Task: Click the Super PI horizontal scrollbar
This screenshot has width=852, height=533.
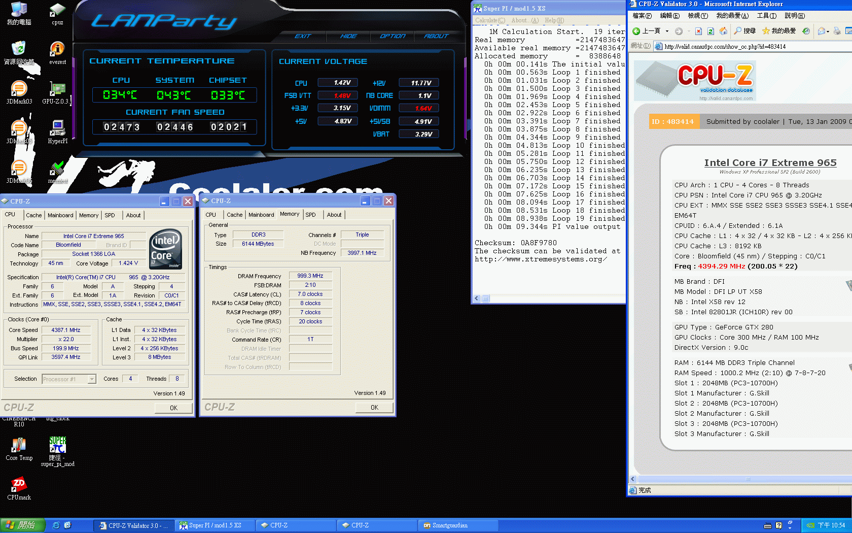Action: [548, 298]
